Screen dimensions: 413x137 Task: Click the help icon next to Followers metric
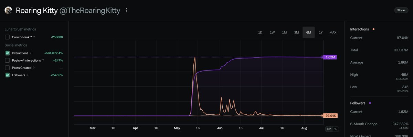(28, 75)
